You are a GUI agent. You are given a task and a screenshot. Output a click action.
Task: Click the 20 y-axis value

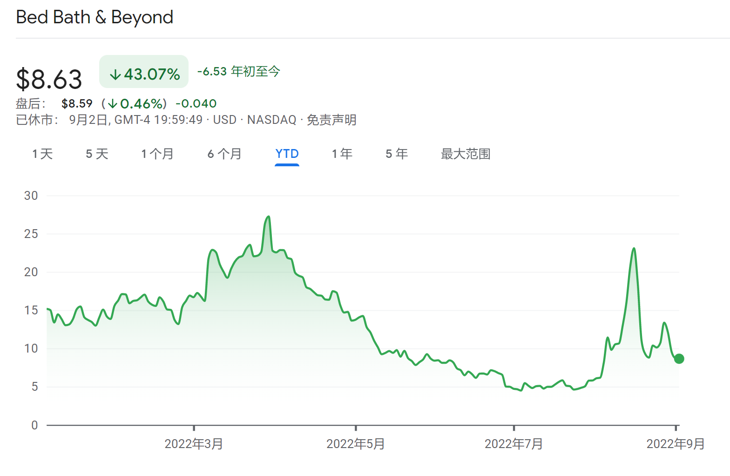pyautogui.click(x=31, y=272)
